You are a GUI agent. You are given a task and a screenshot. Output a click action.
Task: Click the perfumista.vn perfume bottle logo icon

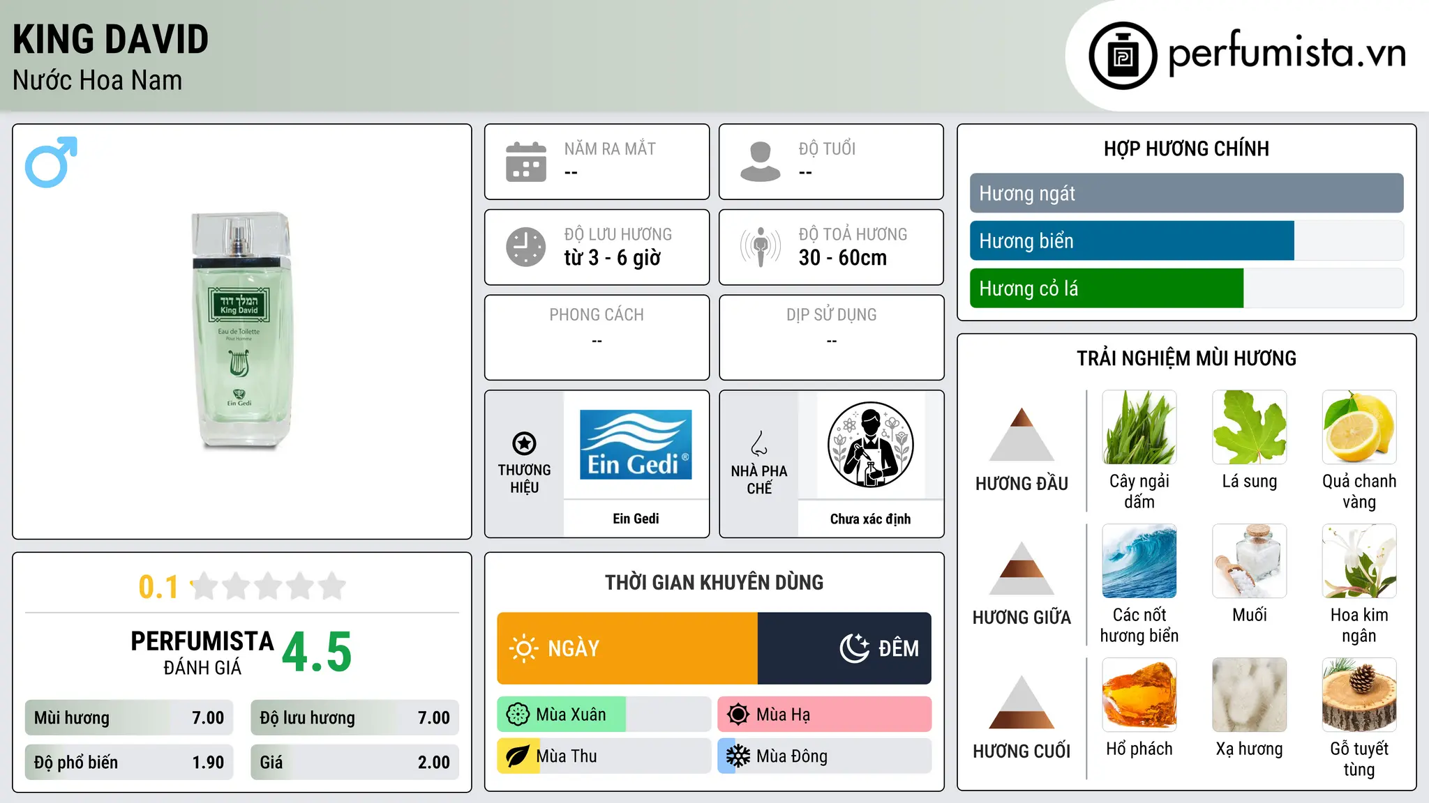coord(1123,56)
